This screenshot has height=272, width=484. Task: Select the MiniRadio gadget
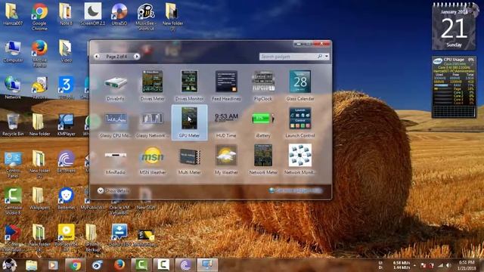pos(115,159)
